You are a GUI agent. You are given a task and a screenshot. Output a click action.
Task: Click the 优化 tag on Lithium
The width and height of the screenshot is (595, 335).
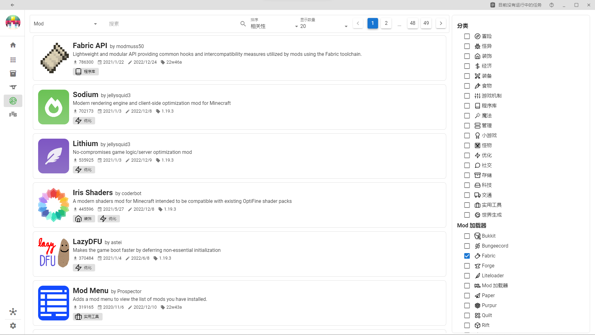coord(84,170)
